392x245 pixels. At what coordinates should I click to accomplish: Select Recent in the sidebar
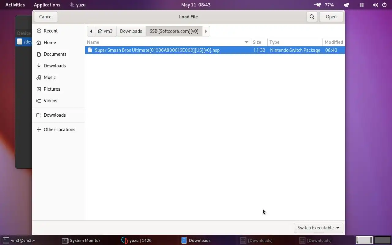58,31
